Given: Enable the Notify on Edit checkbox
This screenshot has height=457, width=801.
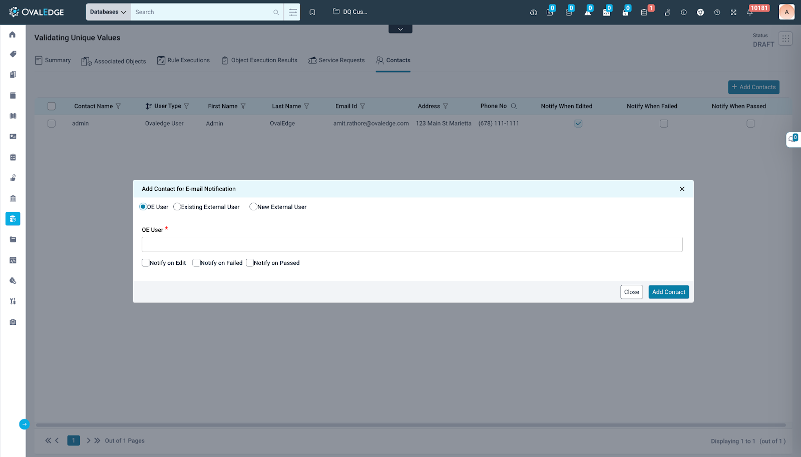Looking at the screenshot, I should point(146,263).
